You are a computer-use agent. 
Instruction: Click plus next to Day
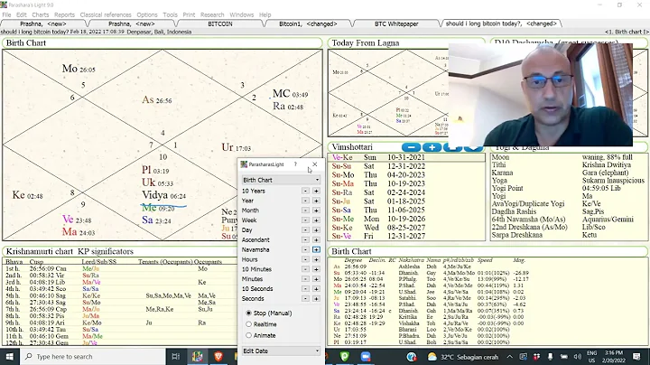point(316,230)
